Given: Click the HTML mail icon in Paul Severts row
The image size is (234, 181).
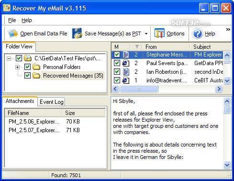Looking at the screenshot, I should tap(126, 63).
